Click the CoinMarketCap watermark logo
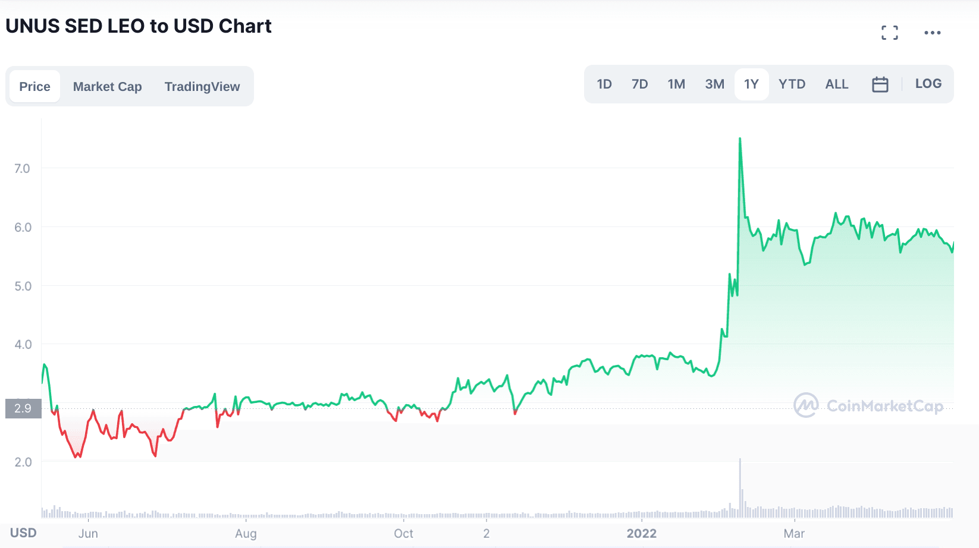This screenshot has height=548, width=979. pos(868,405)
